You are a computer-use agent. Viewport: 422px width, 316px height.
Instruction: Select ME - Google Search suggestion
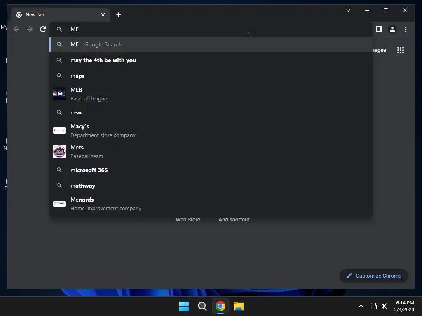point(211,44)
